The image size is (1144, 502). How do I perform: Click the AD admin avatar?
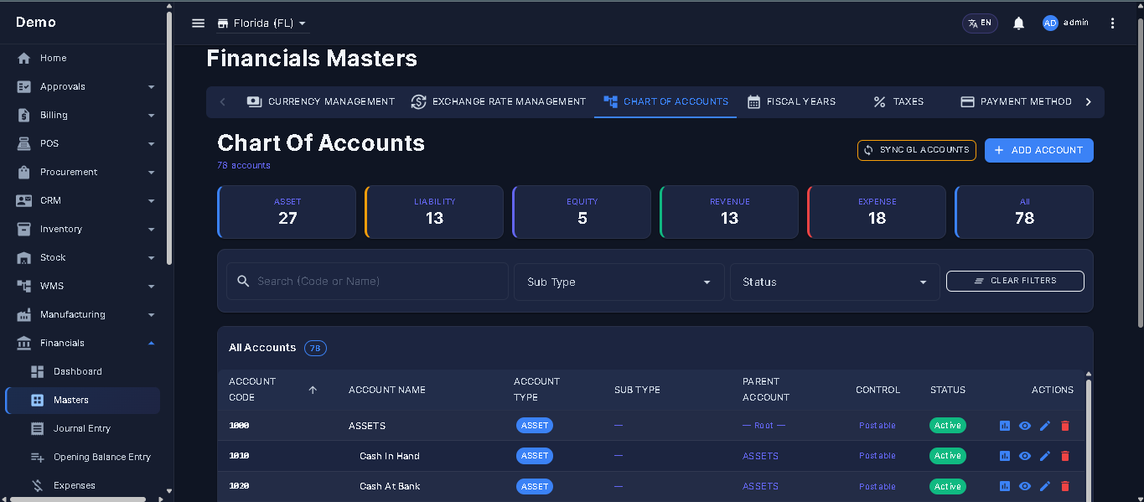(1050, 23)
